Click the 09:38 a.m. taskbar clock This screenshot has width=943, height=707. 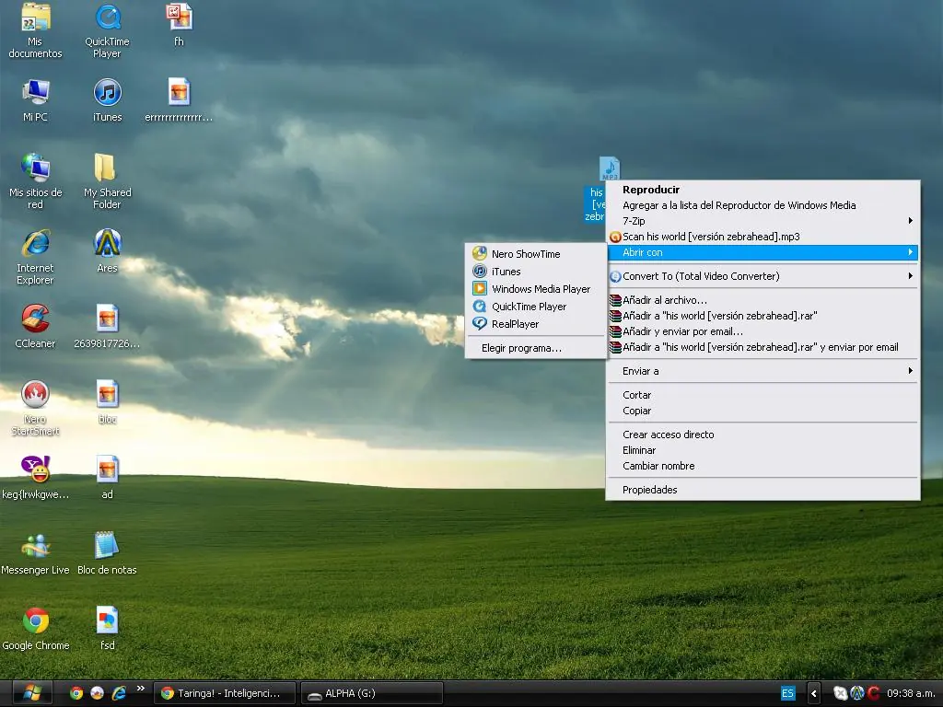tap(911, 693)
